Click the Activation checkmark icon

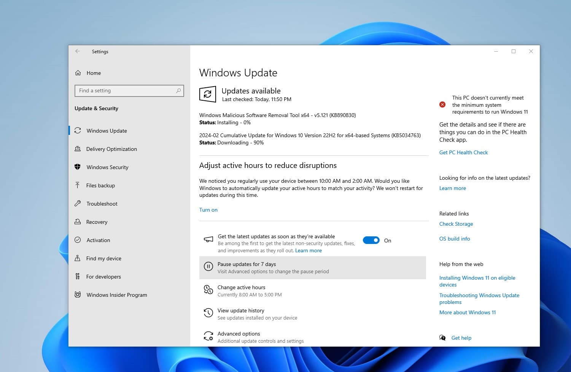[78, 240]
